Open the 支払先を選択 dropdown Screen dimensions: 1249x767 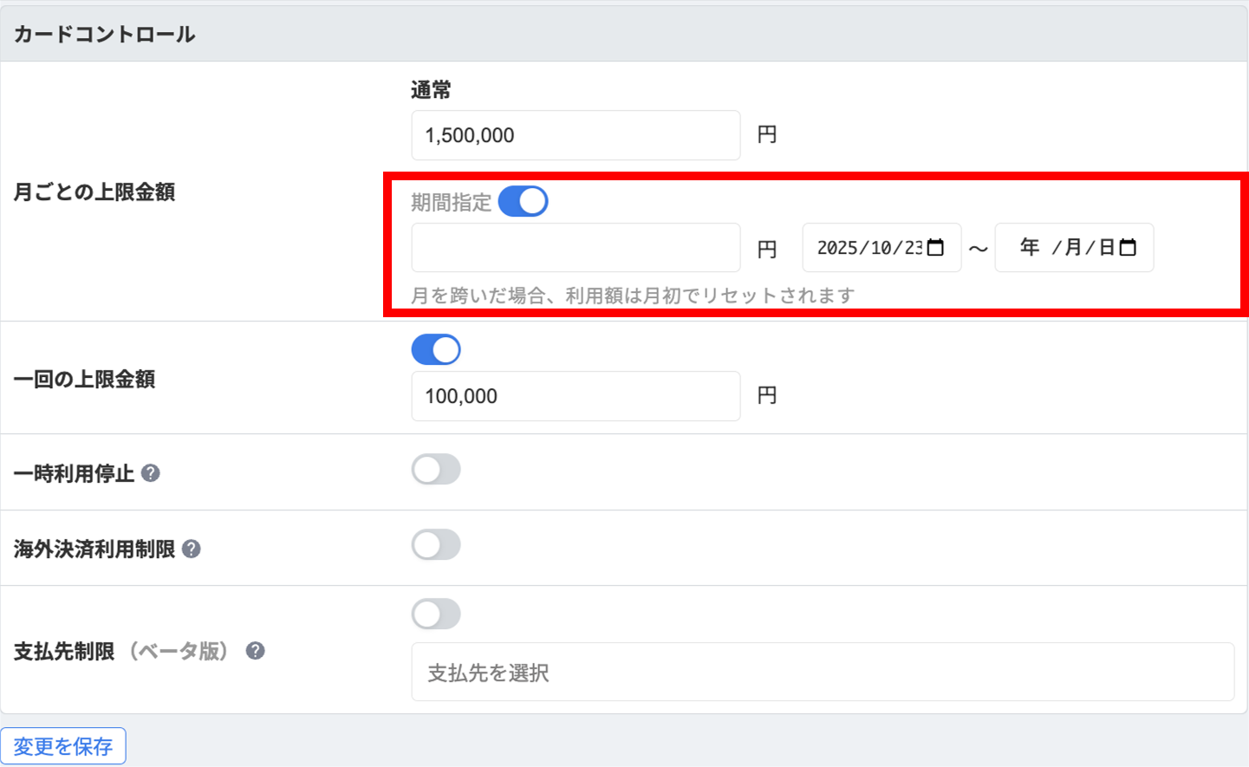(822, 672)
